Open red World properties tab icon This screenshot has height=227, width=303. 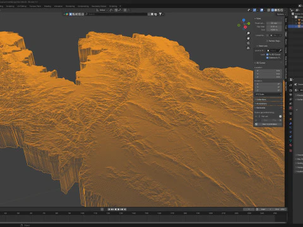click(291, 108)
